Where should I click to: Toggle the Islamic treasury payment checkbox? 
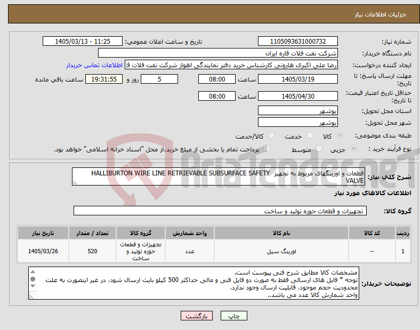(267, 148)
